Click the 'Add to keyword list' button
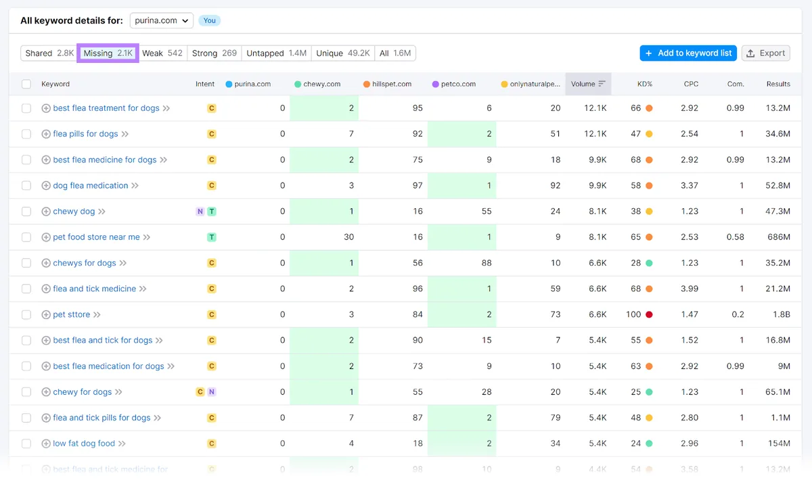Screen dimensions: 812x480 pos(688,53)
